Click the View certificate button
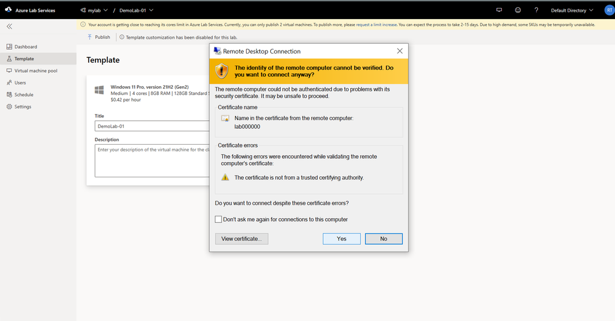This screenshot has width=615, height=321. (241, 238)
